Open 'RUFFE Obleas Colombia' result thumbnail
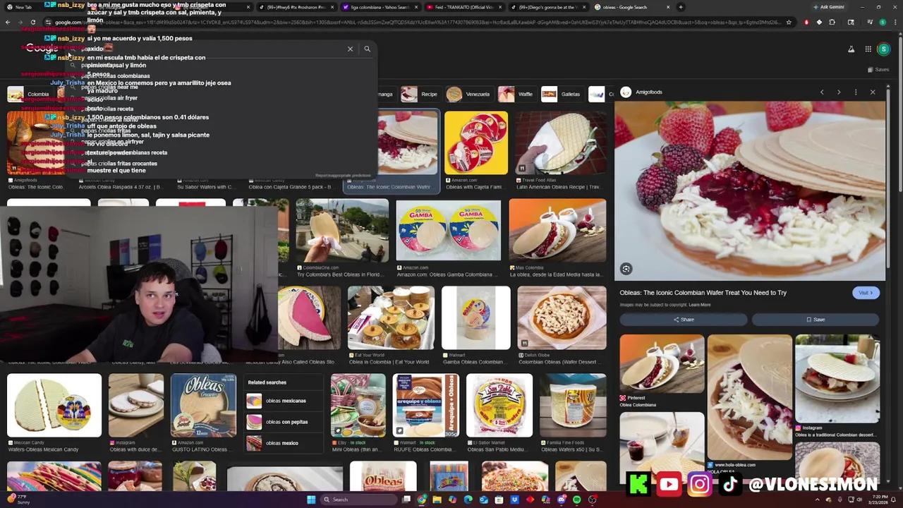The image size is (903, 508). [425, 406]
